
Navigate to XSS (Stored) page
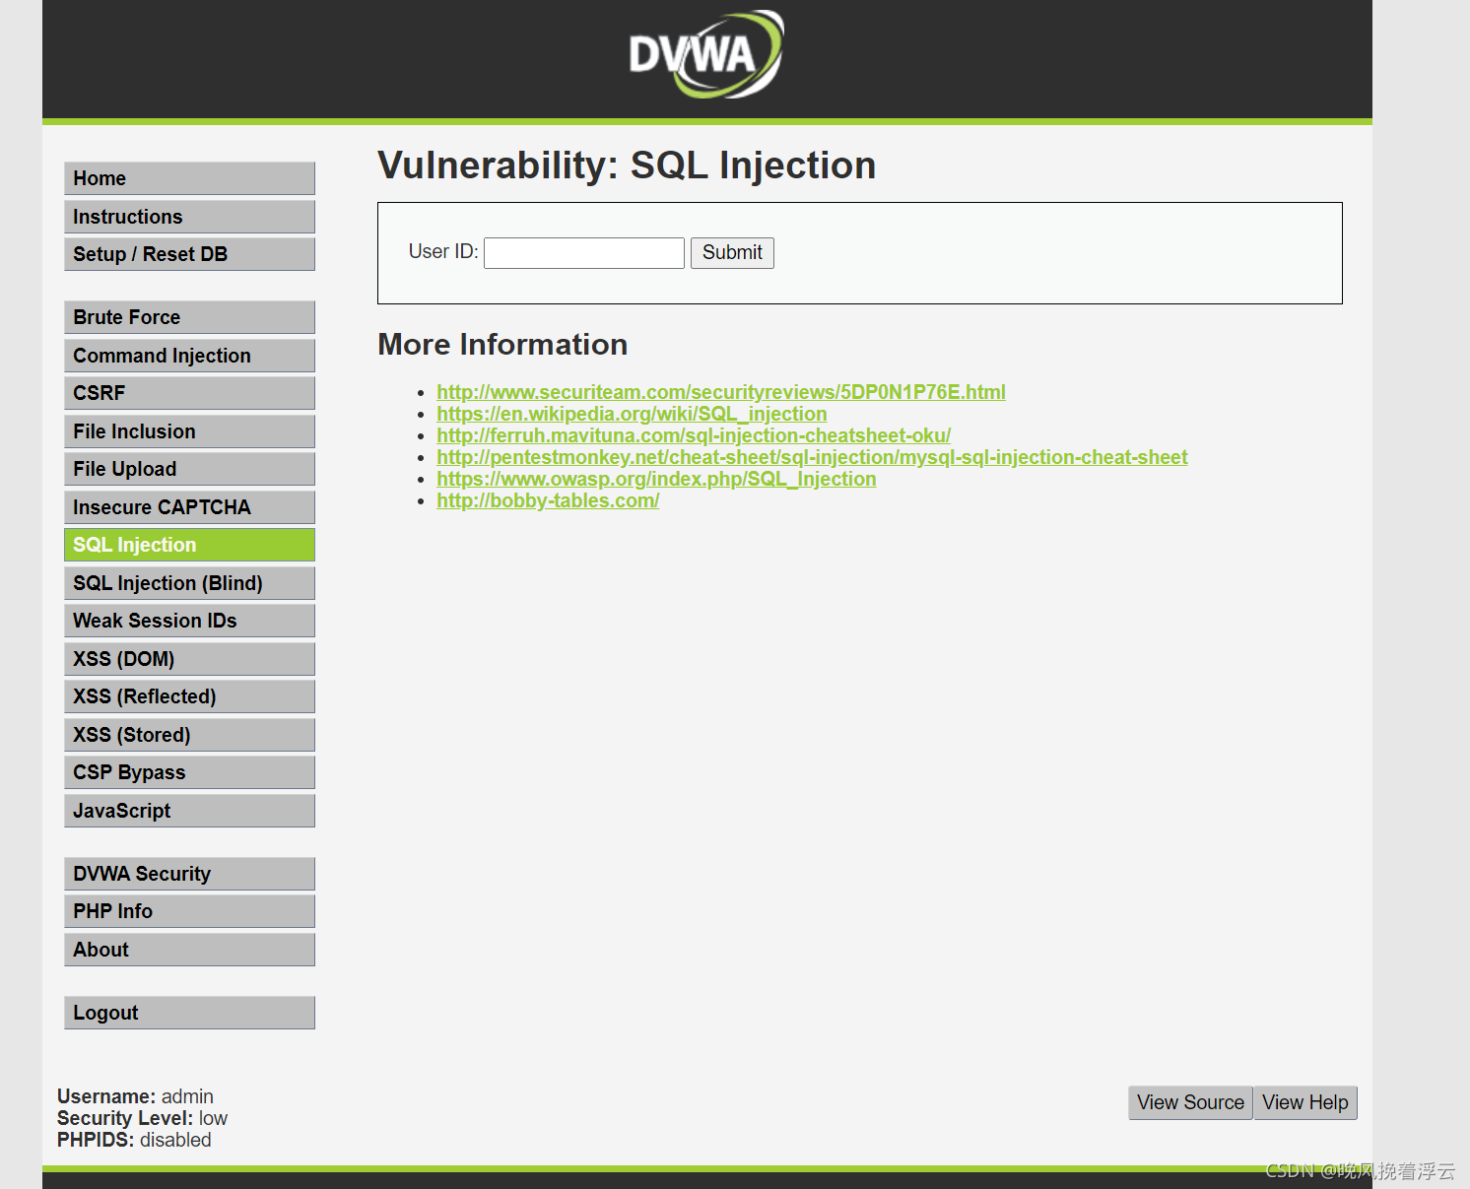point(189,735)
